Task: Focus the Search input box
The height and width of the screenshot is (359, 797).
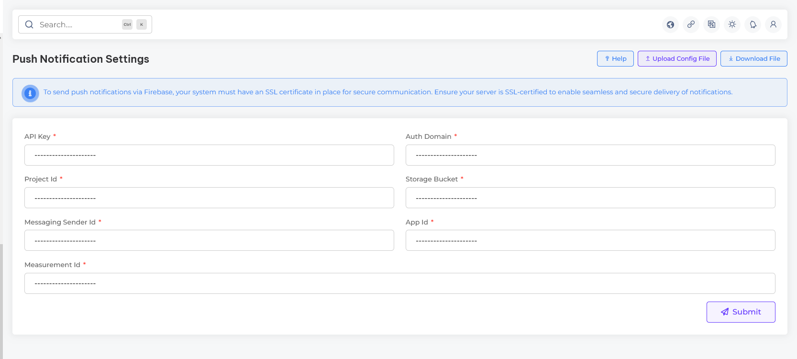Action: (x=79, y=24)
